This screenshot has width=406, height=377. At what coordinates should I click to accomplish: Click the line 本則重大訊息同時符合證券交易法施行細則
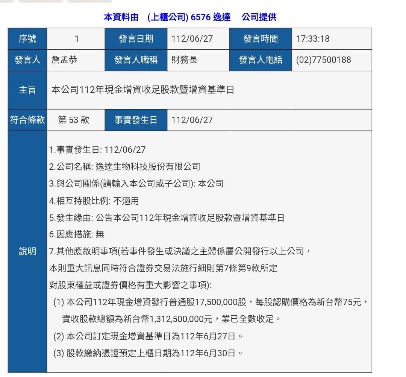coord(163,268)
